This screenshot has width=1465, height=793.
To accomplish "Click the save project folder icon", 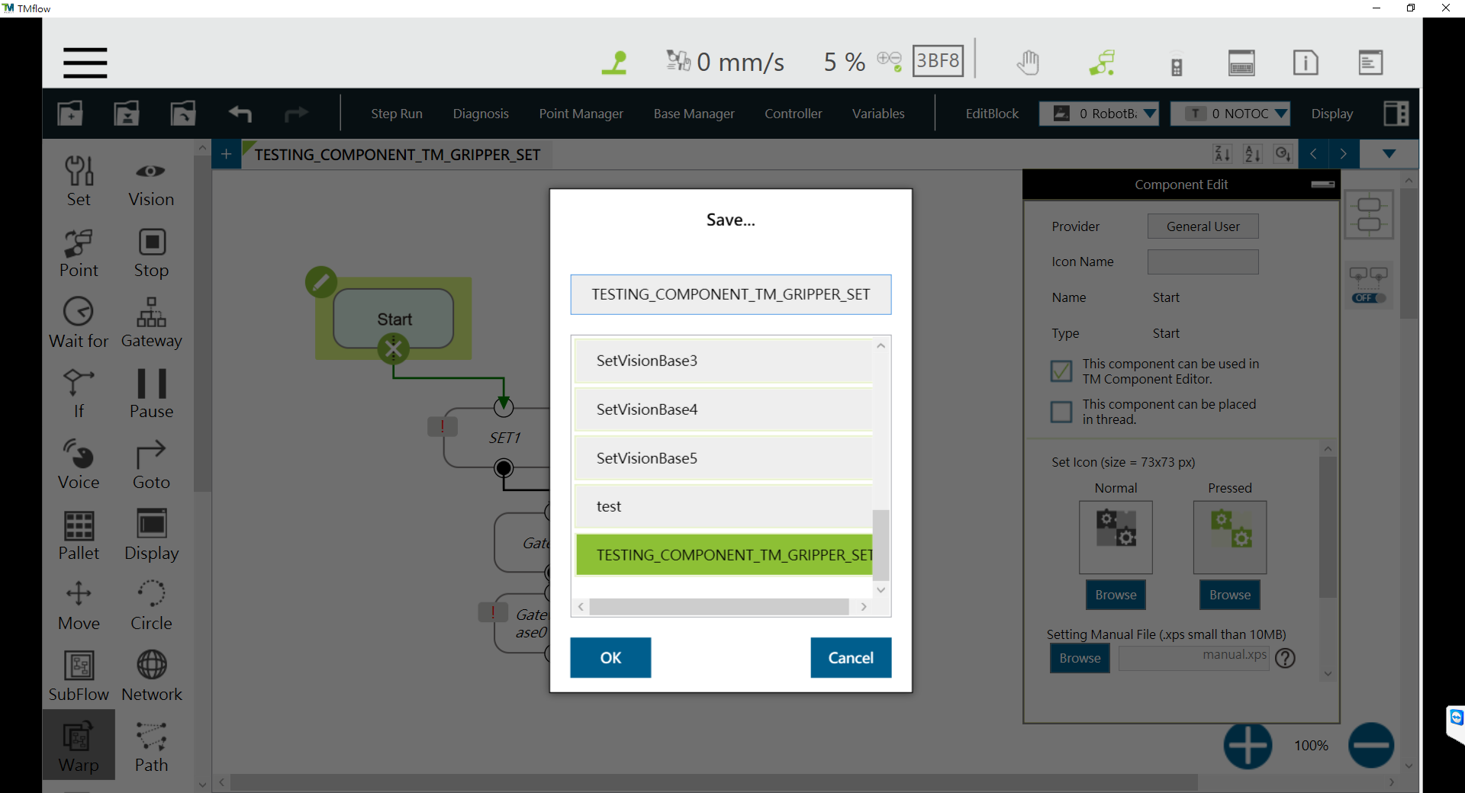I will [127, 114].
